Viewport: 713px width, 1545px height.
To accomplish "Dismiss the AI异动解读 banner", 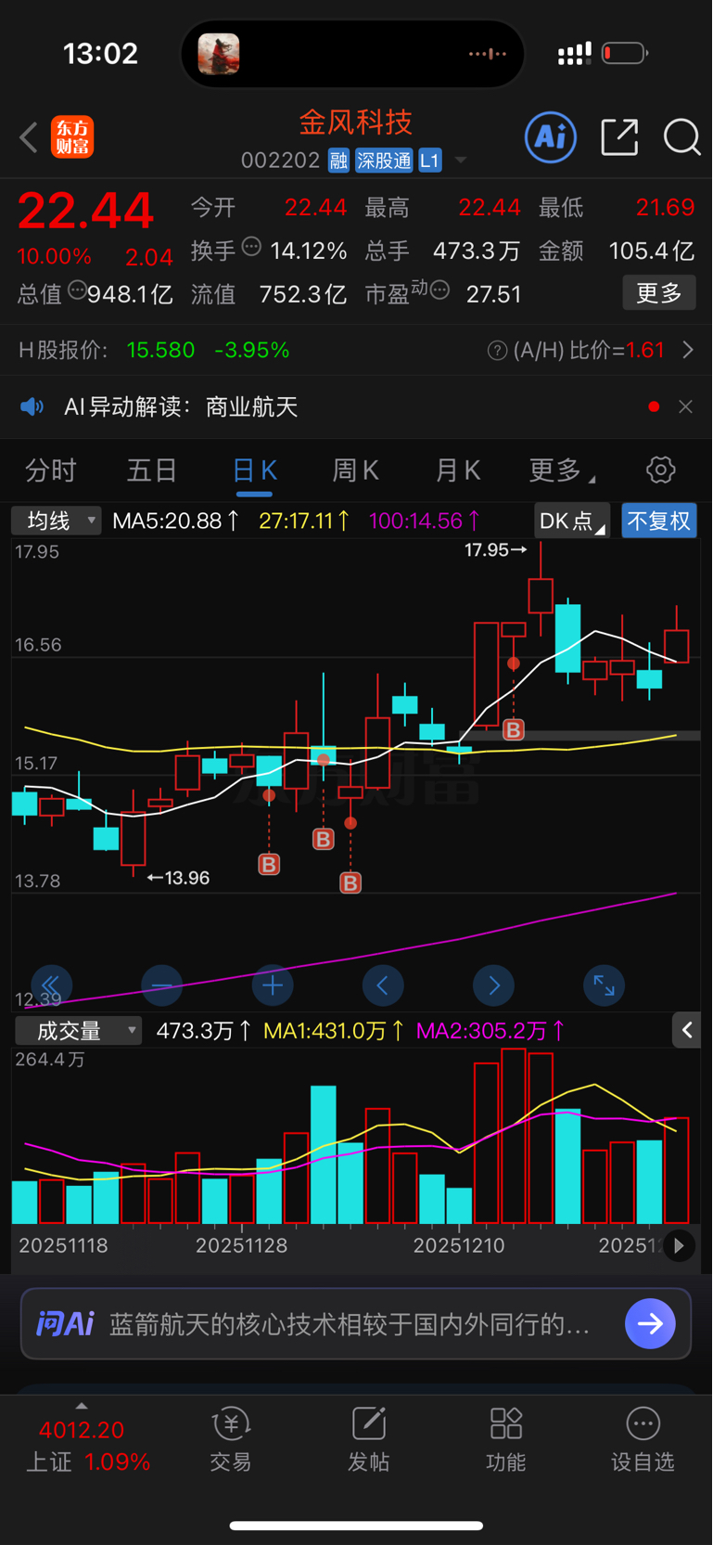I will point(685,406).
